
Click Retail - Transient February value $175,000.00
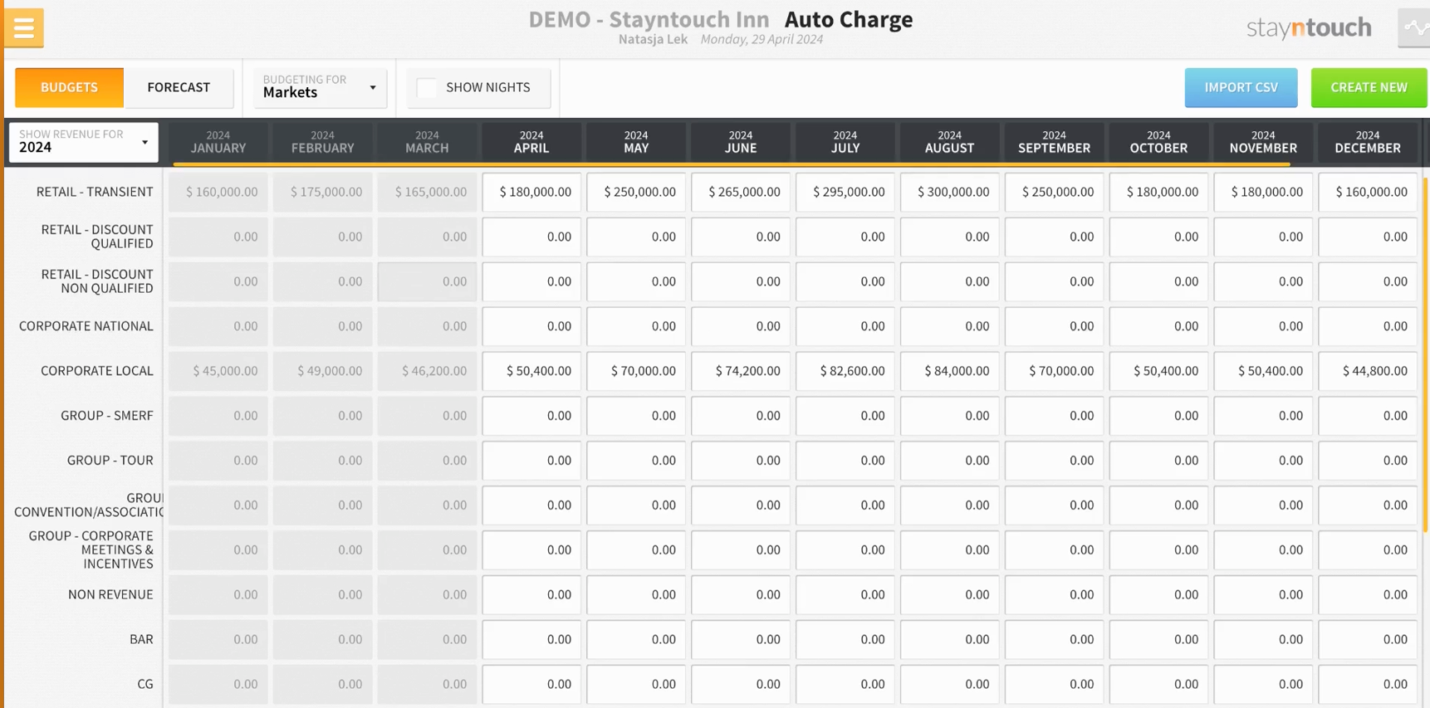323,192
